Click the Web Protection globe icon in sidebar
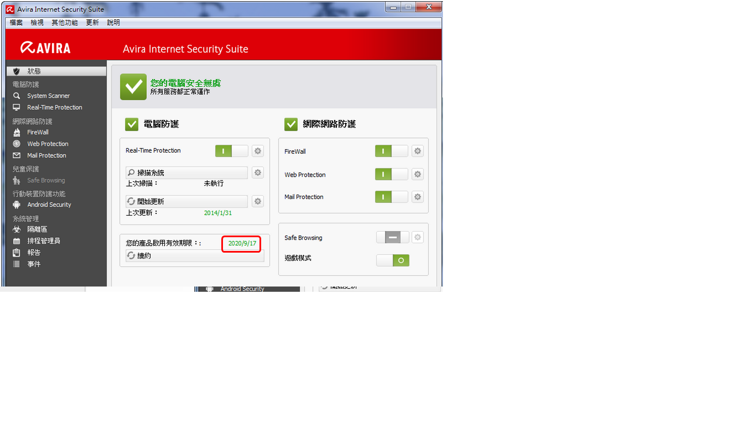 pos(16,144)
